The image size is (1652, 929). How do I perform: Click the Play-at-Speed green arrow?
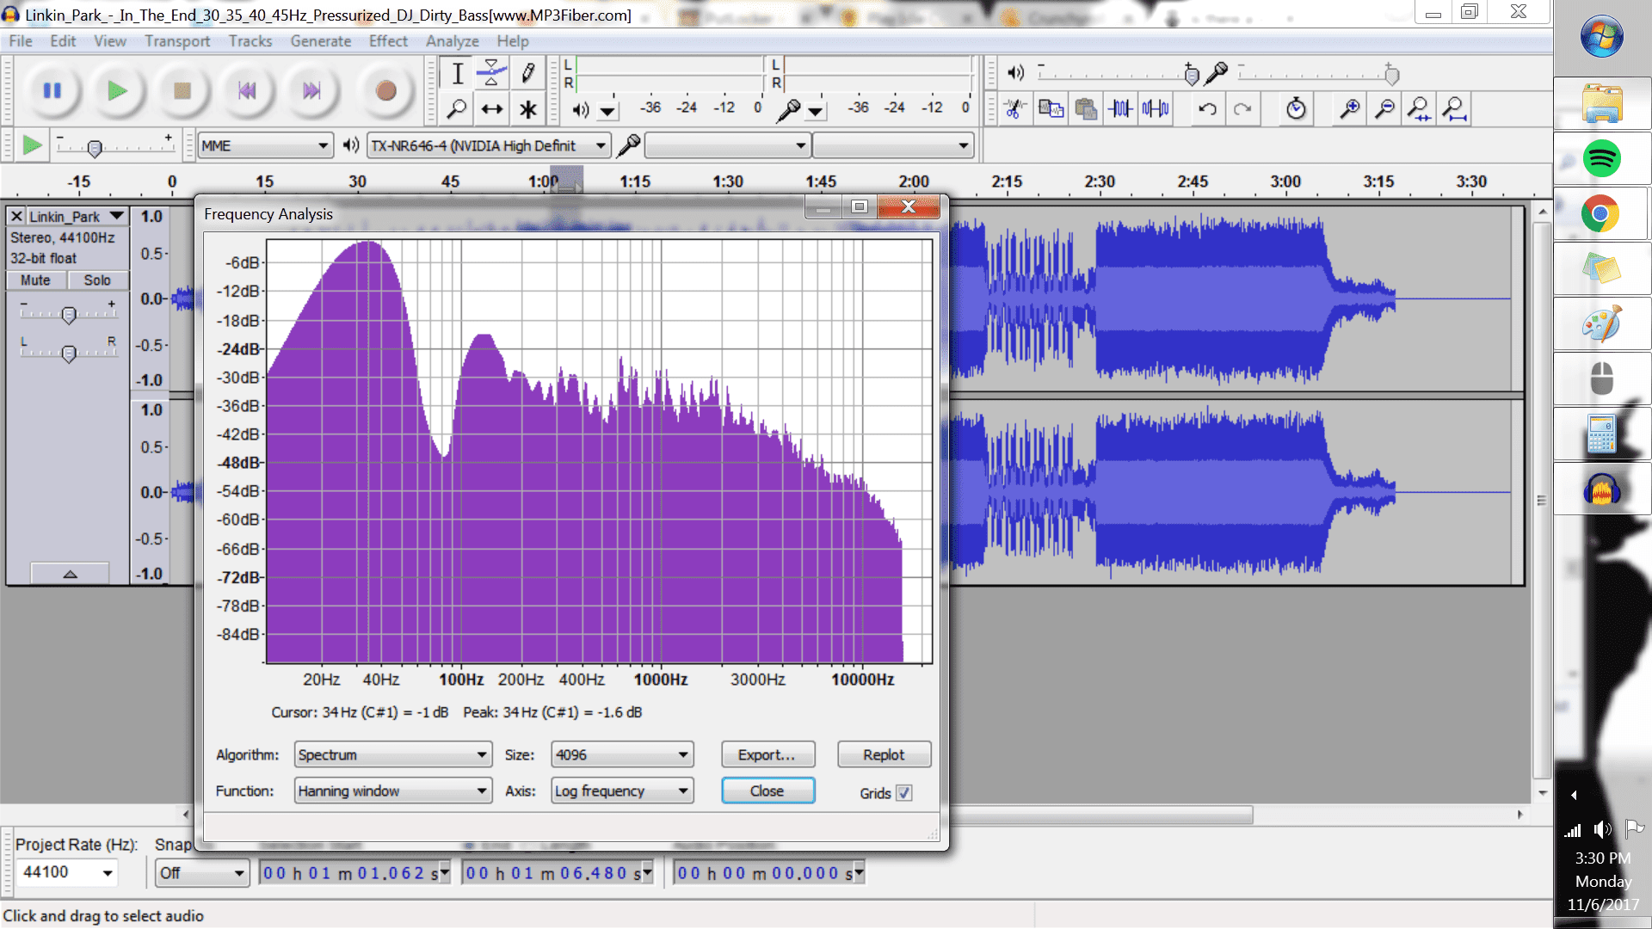[x=32, y=145]
